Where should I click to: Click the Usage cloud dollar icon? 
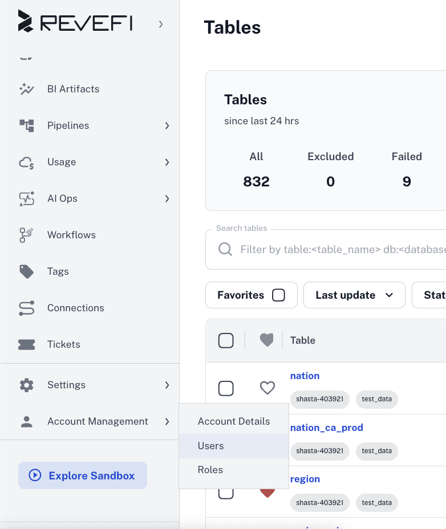coord(27,162)
